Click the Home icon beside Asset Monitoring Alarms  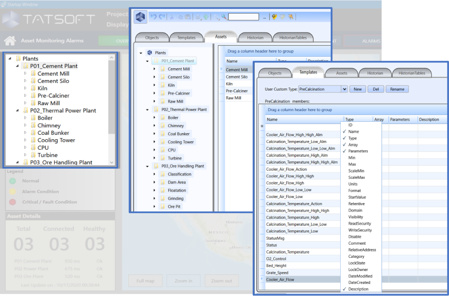(10, 41)
